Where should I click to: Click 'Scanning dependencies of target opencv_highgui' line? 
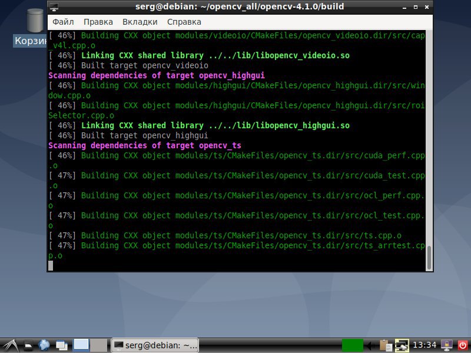157,75
